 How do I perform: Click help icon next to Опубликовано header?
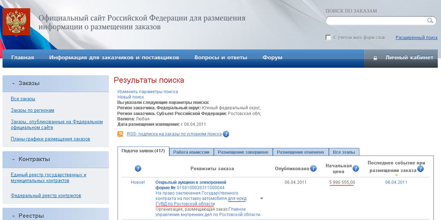point(314,168)
